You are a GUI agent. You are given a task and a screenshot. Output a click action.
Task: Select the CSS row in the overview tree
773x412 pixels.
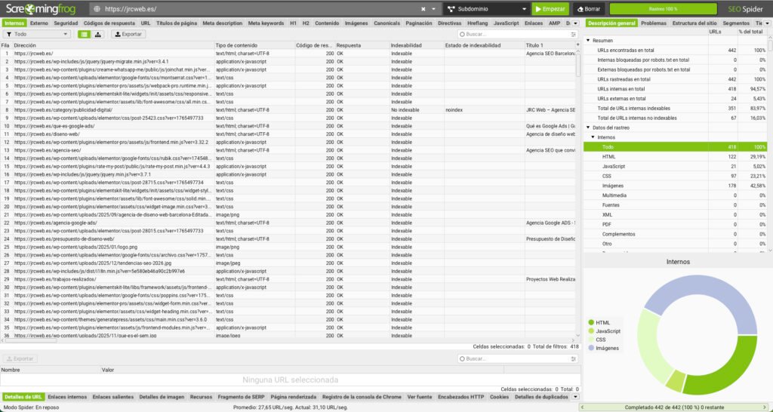point(675,176)
